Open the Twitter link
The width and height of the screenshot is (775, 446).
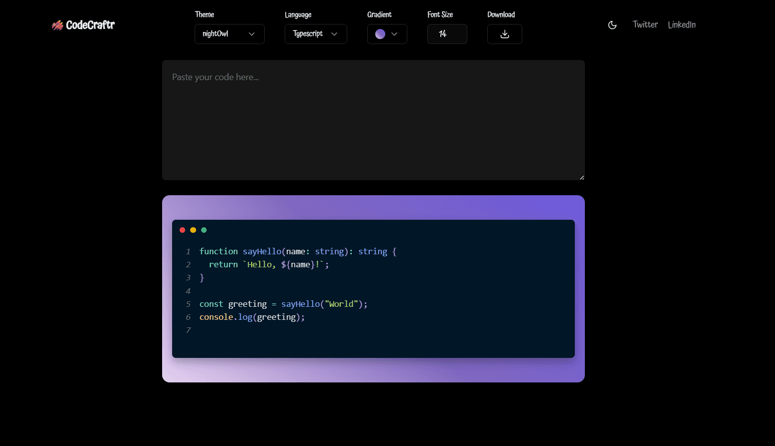645,25
